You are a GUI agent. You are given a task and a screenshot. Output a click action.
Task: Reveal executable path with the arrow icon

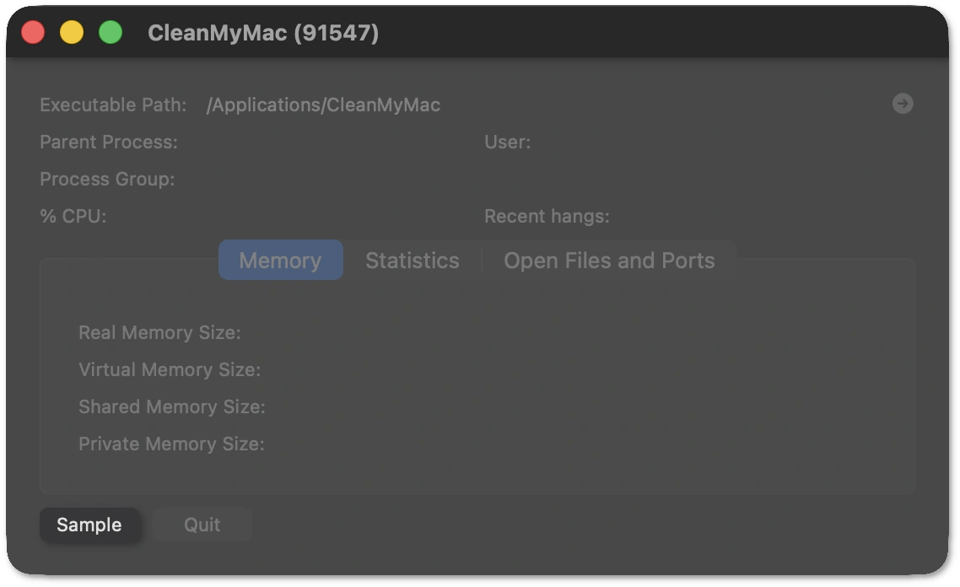(x=902, y=104)
